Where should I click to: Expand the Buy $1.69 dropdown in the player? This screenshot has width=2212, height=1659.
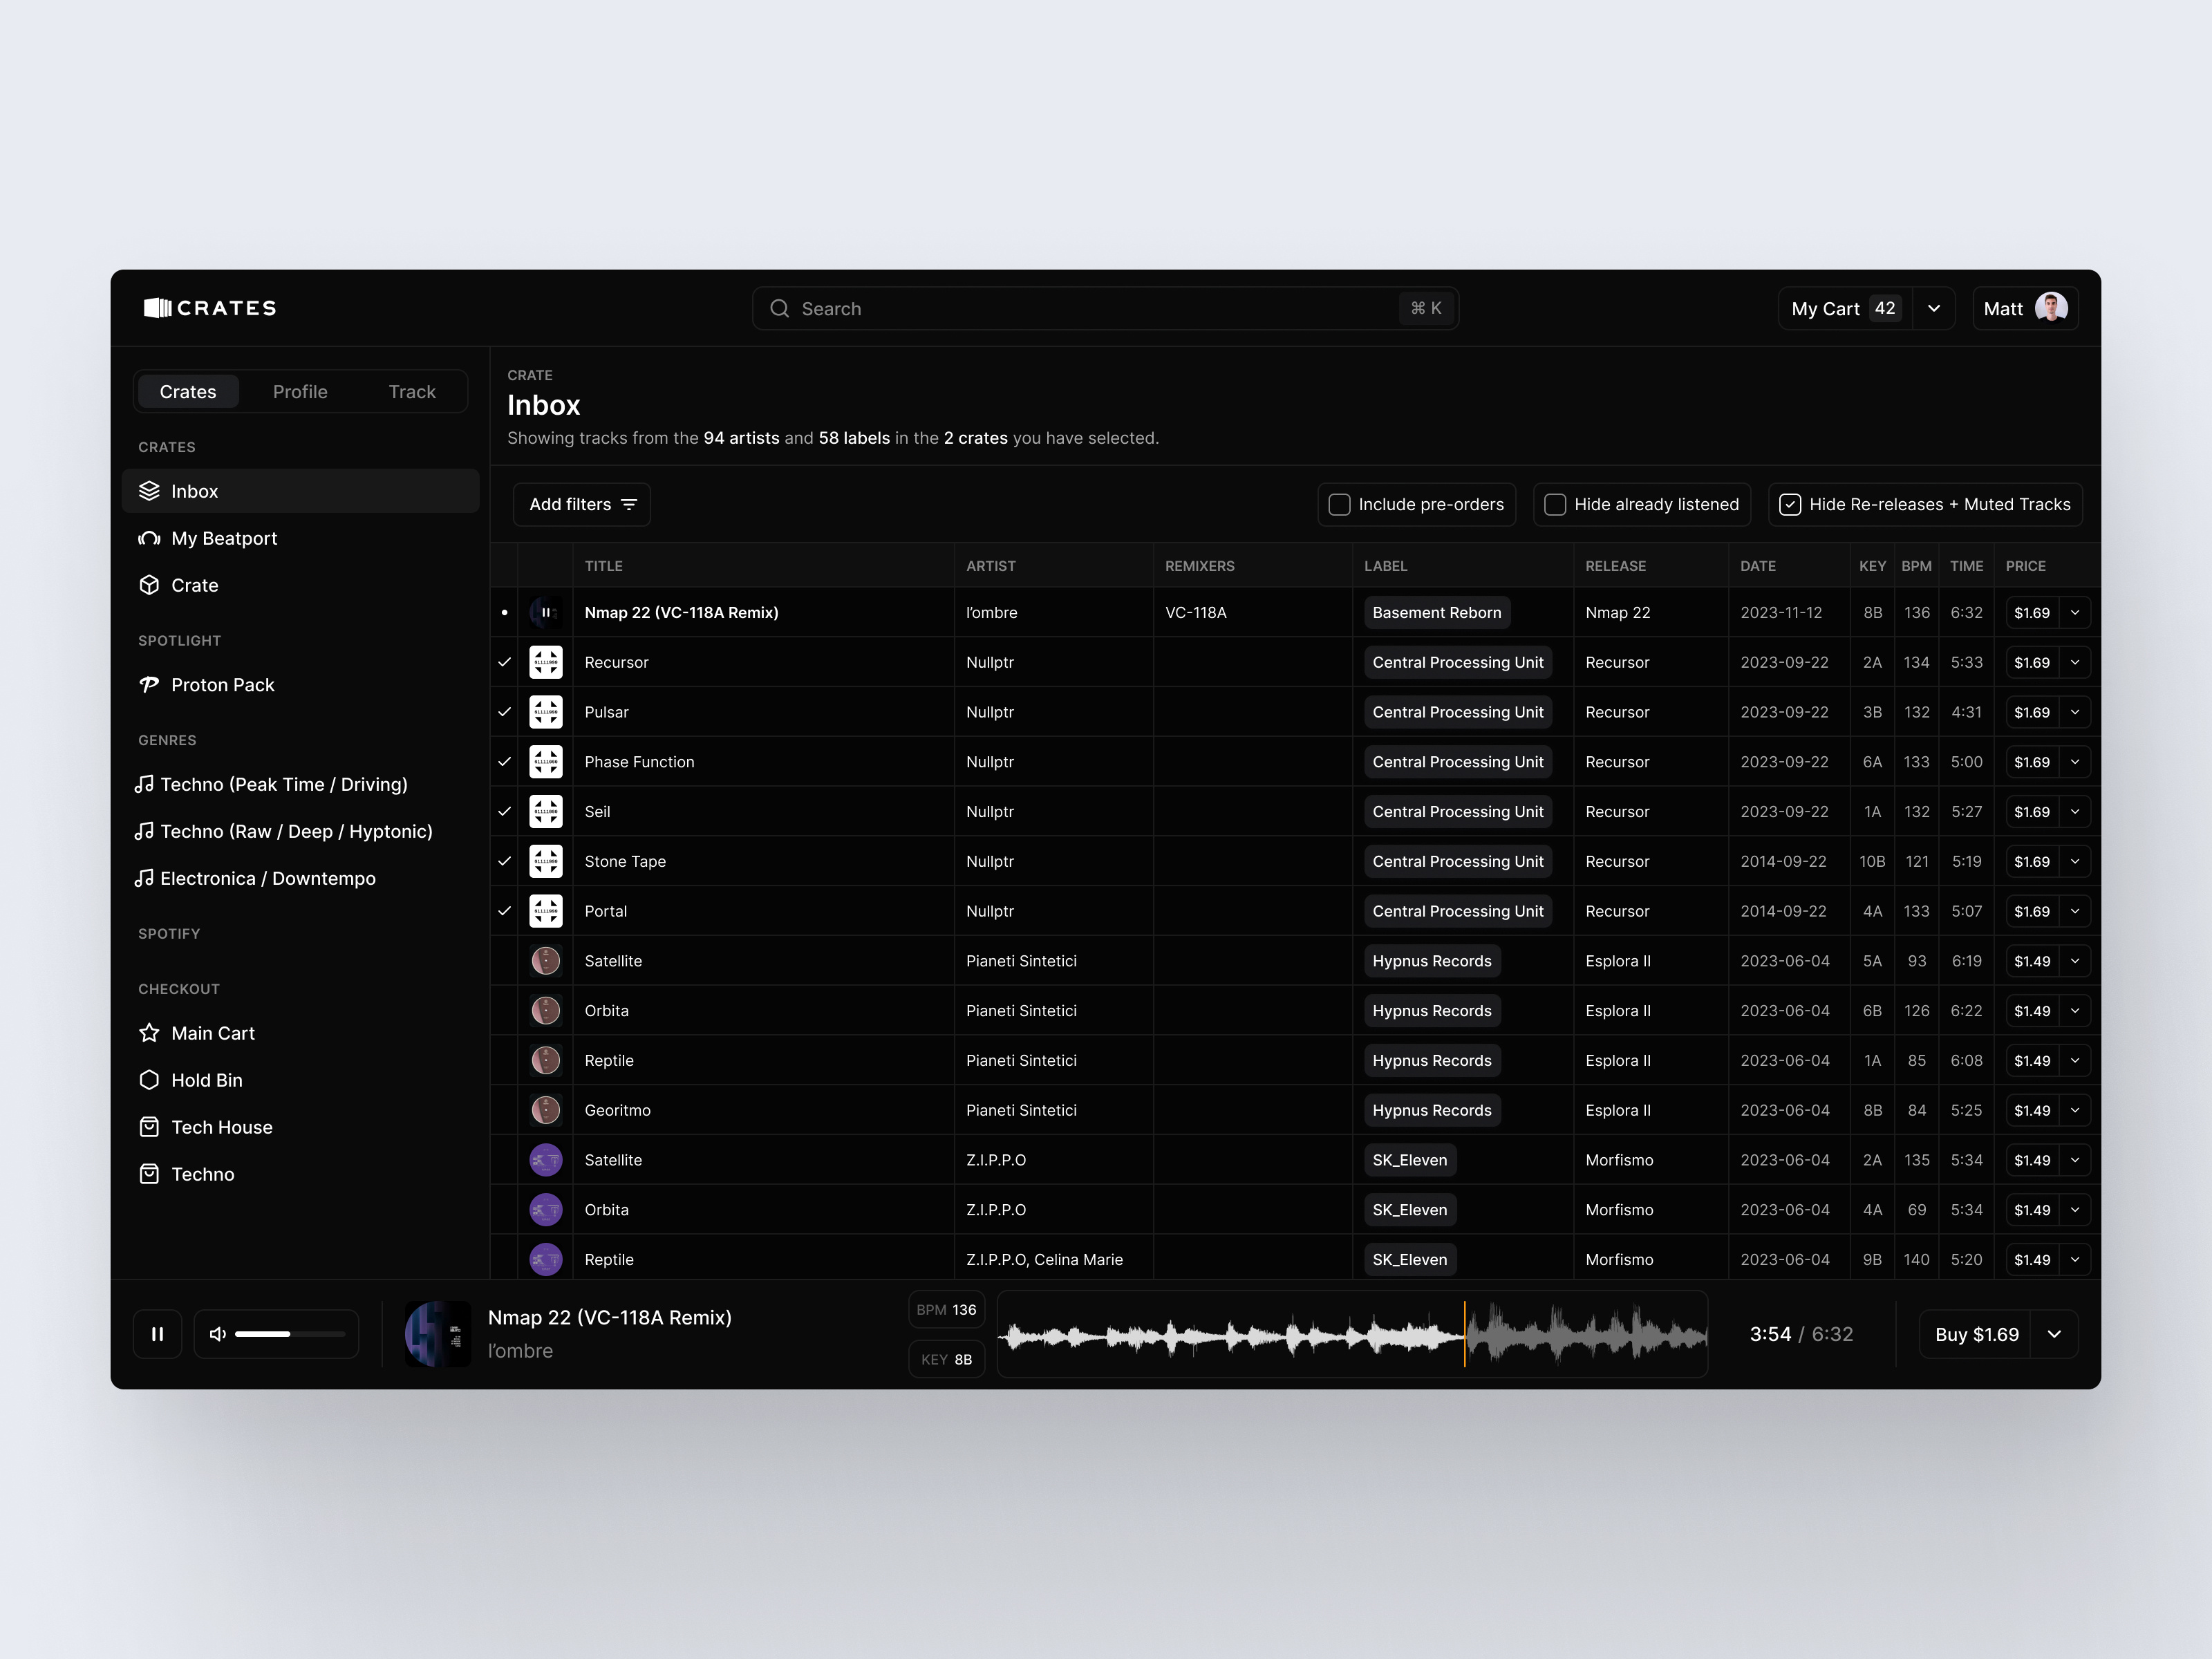(x=2056, y=1333)
